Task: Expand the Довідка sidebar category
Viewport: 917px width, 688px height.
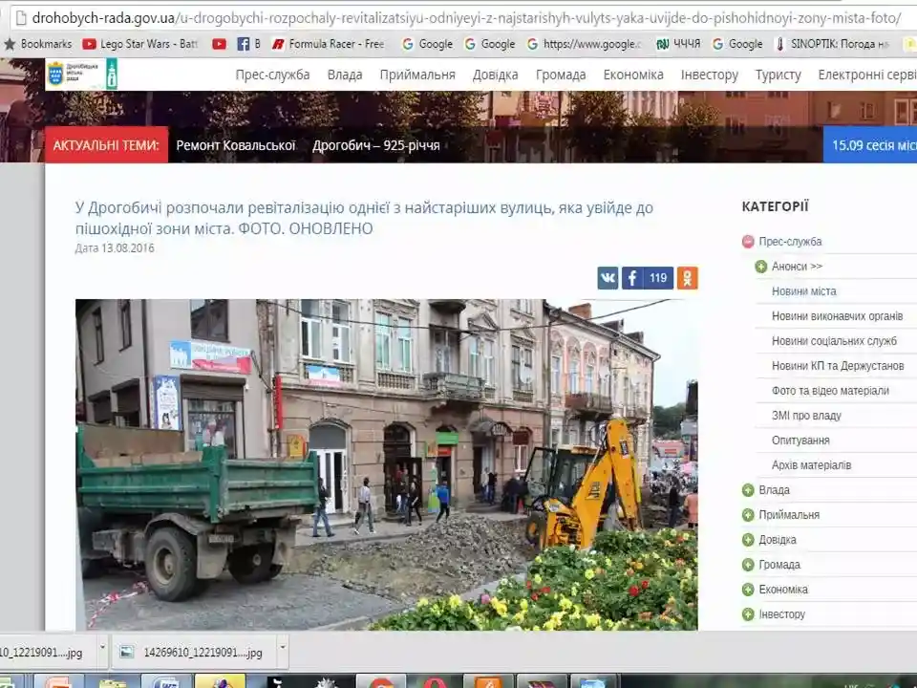Action: point(748,540)
